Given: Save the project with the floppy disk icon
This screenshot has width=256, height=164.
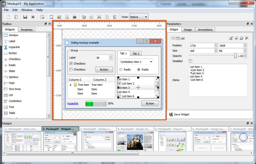Looking at the screenshot, I should coord(25,17).
